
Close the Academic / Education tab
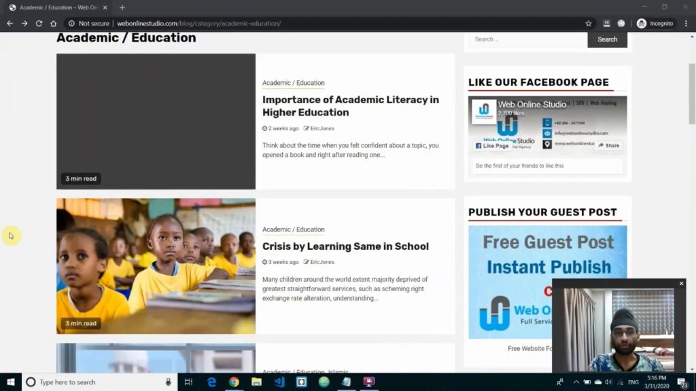pyautogui.click(x=105, y=7)
